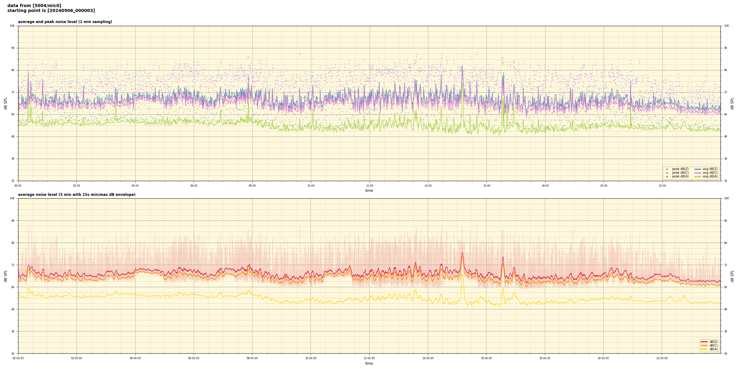Click the 'time' axis label under top chart
This screenshot has height=369, width=738.
tap(369, 191)
